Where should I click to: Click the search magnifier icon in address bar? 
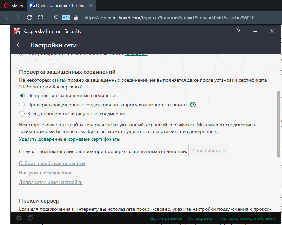pos(57,18)
